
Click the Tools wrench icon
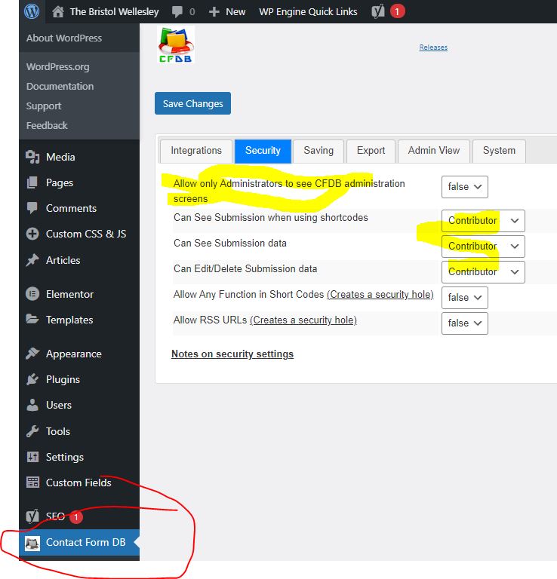pos(32,431)
